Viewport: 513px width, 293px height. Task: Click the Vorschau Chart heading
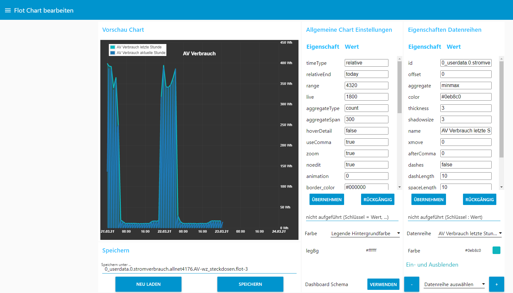click(123, 30)
